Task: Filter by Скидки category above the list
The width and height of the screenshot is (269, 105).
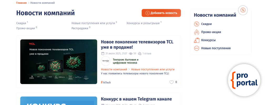Action: 21,23
